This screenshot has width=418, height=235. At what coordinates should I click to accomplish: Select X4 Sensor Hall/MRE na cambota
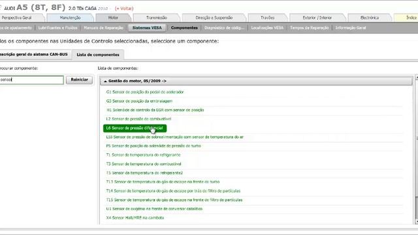tap(135, 217)
